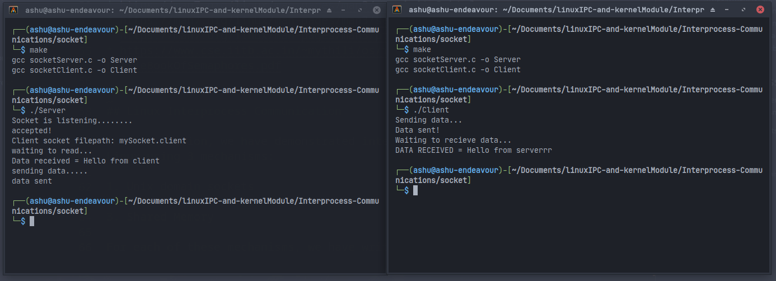
Task: Click 'waiting to read...' output line
Action: 52,151
